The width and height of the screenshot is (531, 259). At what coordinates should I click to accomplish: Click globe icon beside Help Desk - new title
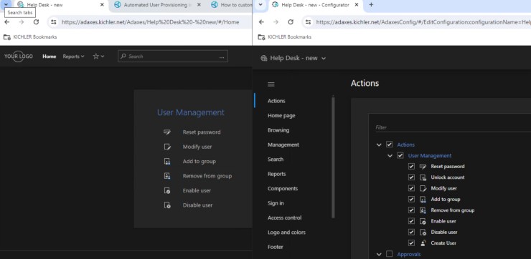coord(264,58)
